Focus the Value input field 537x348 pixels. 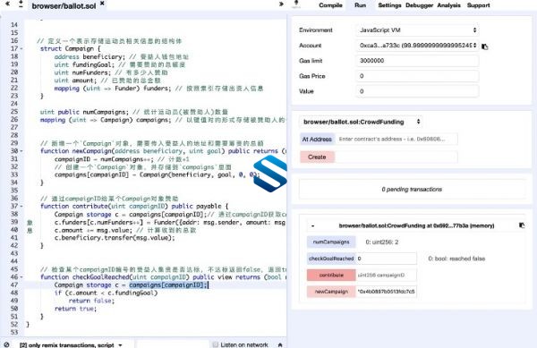pos(417,91)
